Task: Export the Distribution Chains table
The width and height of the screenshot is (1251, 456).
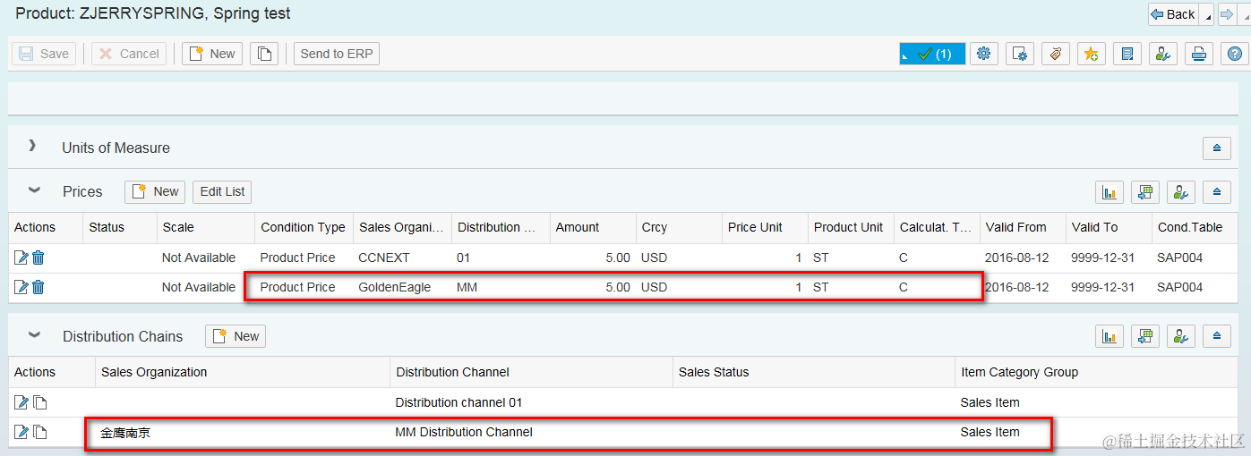Action: click(1145, 336)
